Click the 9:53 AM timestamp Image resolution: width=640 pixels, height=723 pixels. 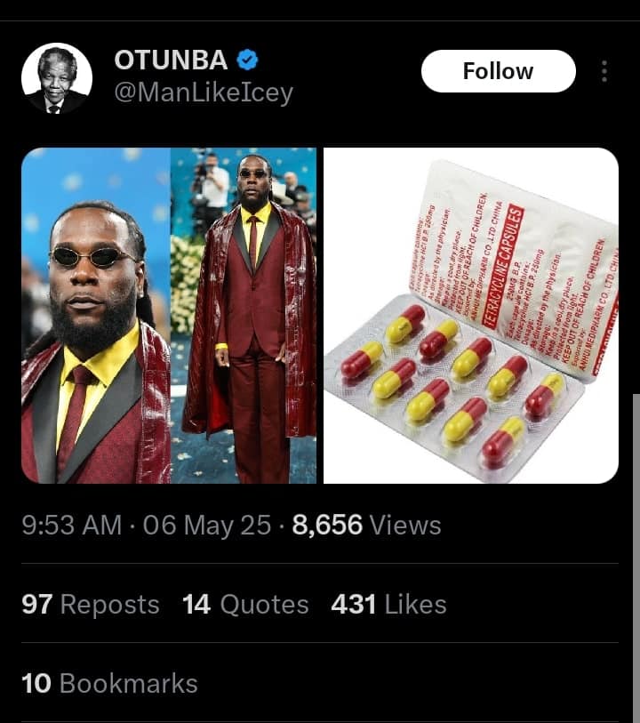click(71, 526)
